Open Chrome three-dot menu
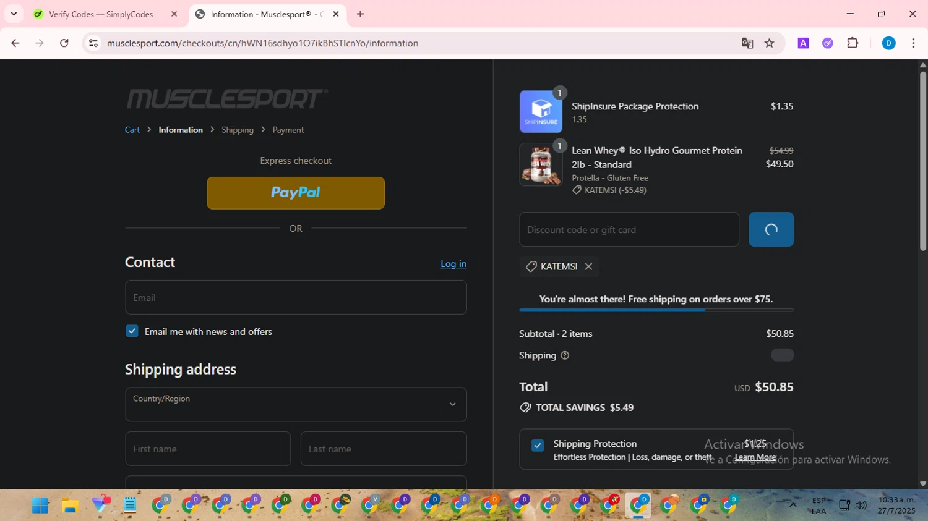 [x=913, y=43]
